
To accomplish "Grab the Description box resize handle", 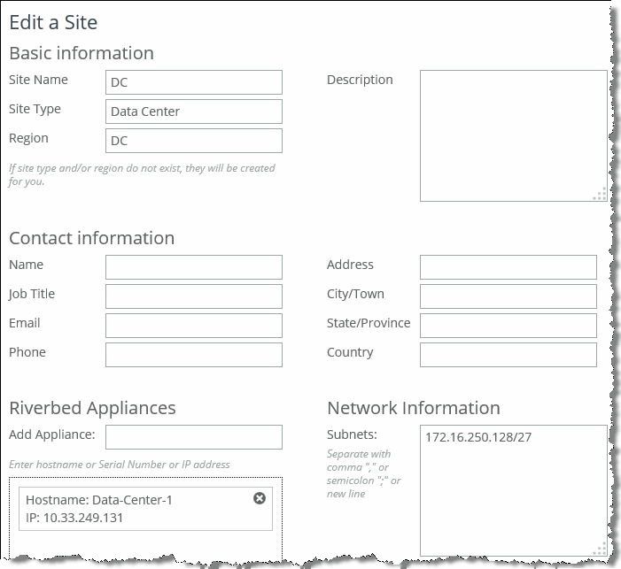I will [600, 195].
